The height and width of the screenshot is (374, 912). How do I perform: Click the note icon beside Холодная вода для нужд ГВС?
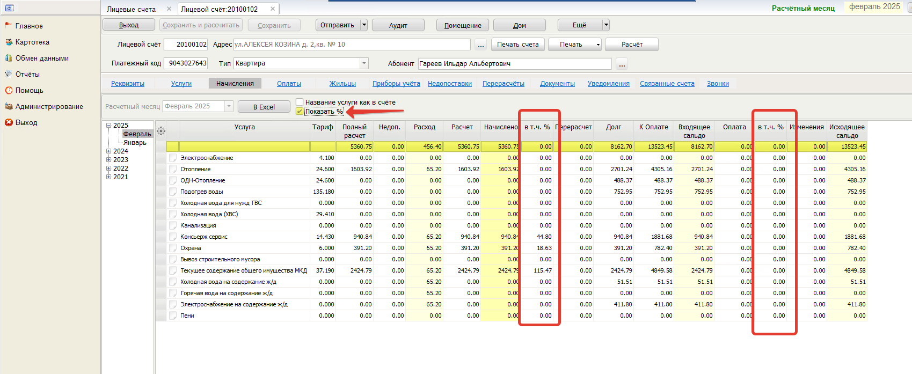click(173, 203)
